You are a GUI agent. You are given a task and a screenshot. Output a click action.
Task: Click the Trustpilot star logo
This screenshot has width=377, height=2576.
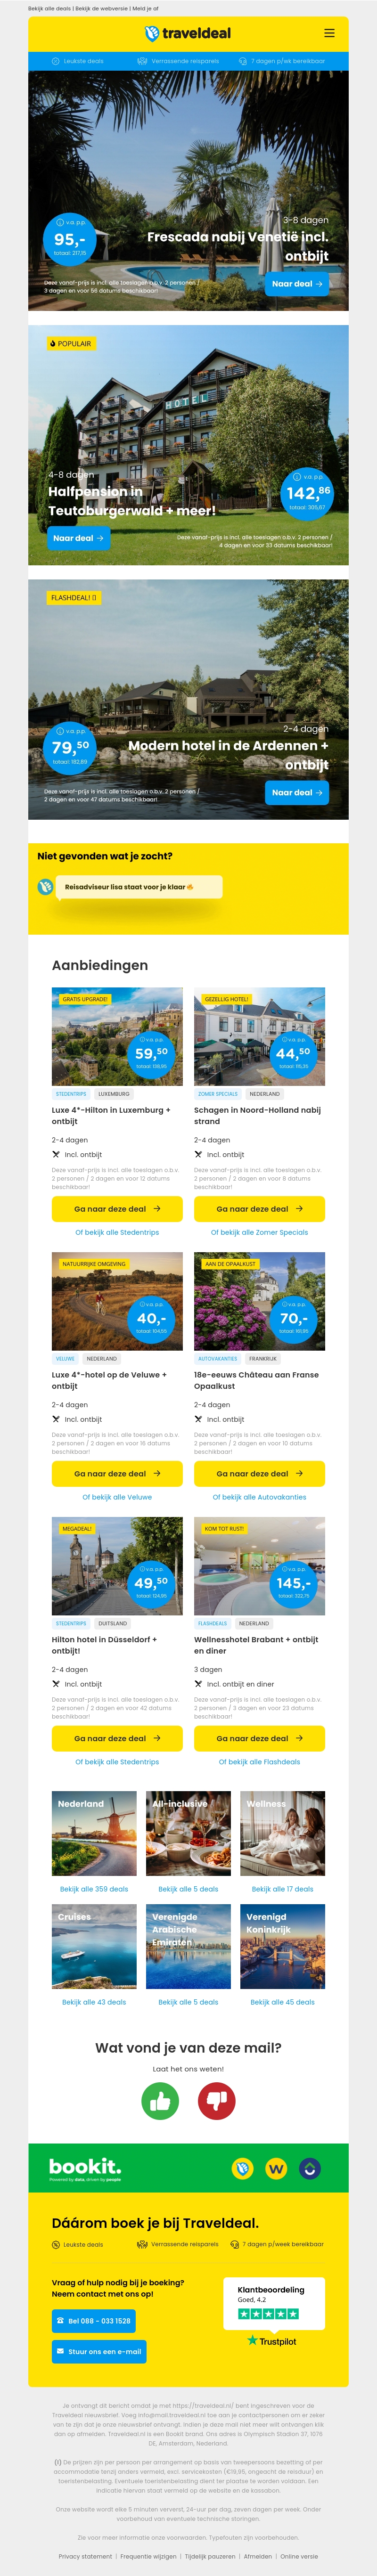click(x=271, y=2341)
